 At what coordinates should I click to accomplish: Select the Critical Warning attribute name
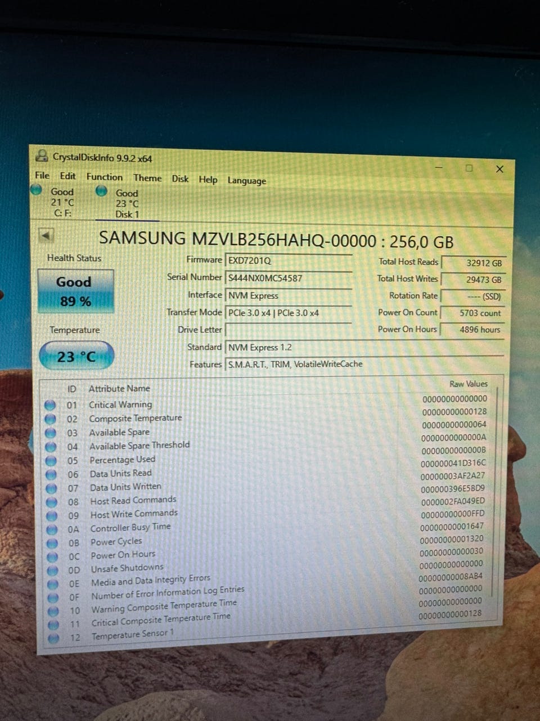point(120,404)
